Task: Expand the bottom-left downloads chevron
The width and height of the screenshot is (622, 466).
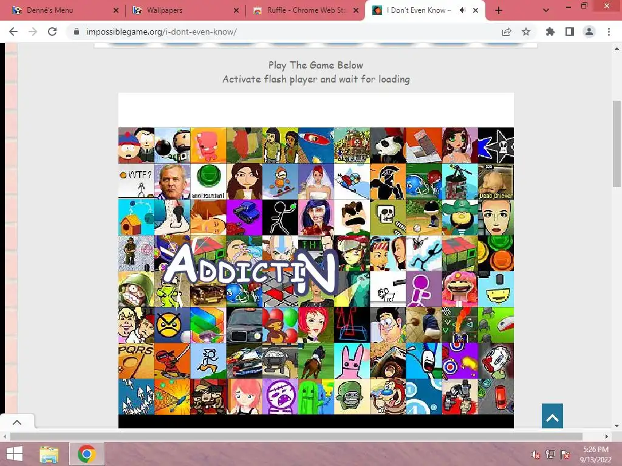Action: point(17,422)
